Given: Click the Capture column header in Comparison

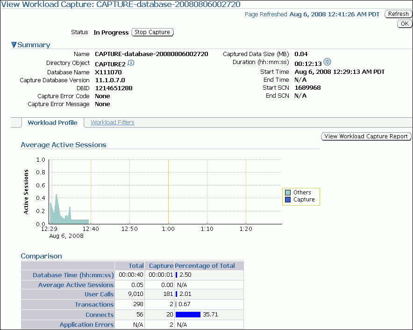Looking at the screenshot, I should point(161,265).
